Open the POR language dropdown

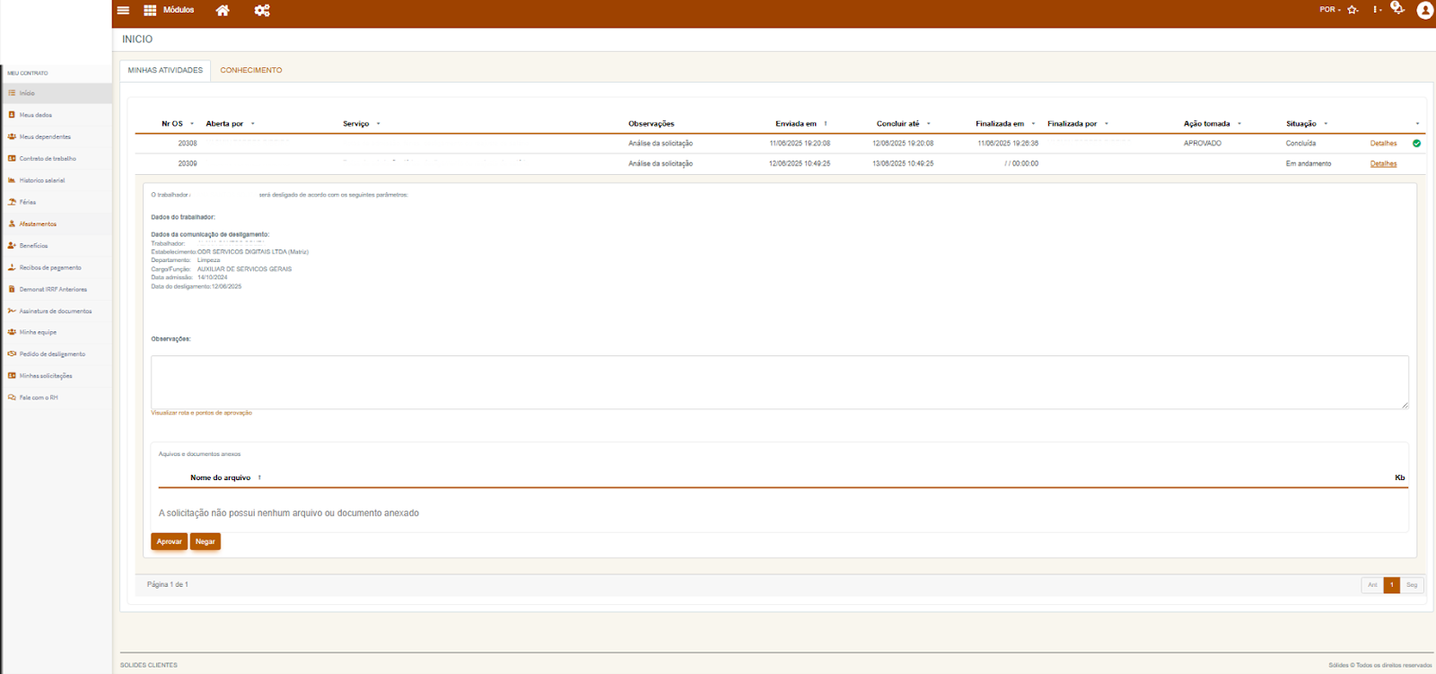click(1329, 10)
